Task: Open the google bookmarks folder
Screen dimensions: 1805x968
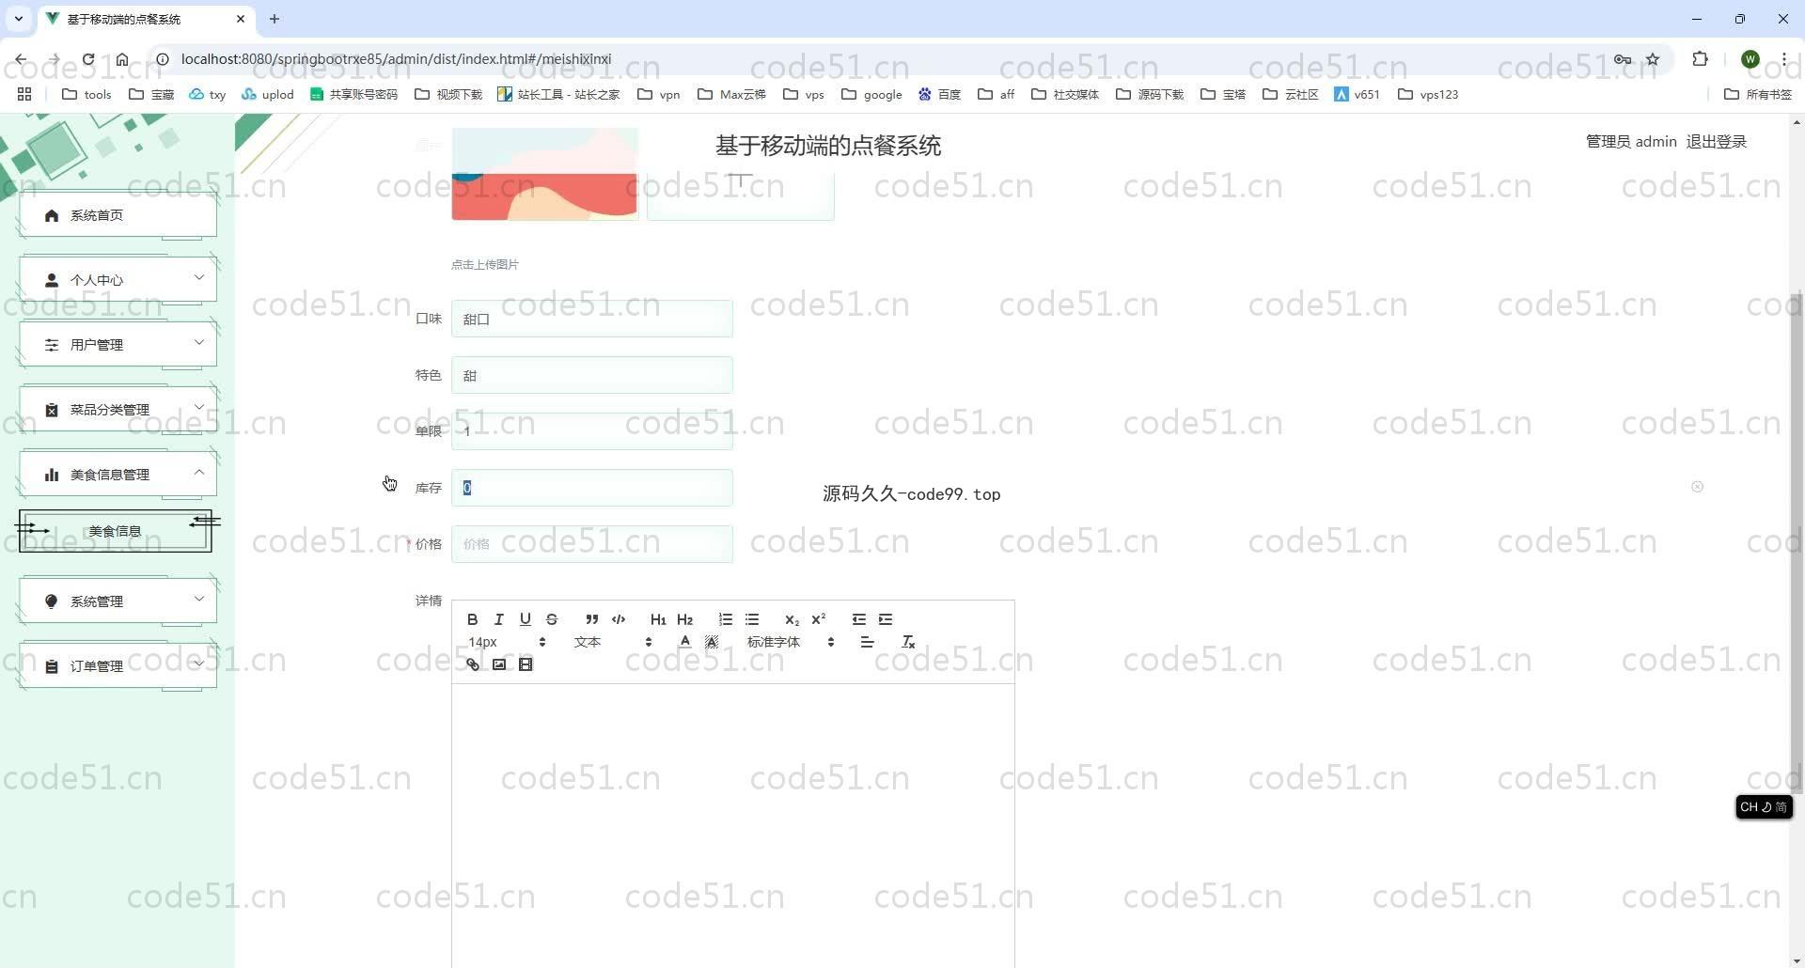Action: click(871, 94)
